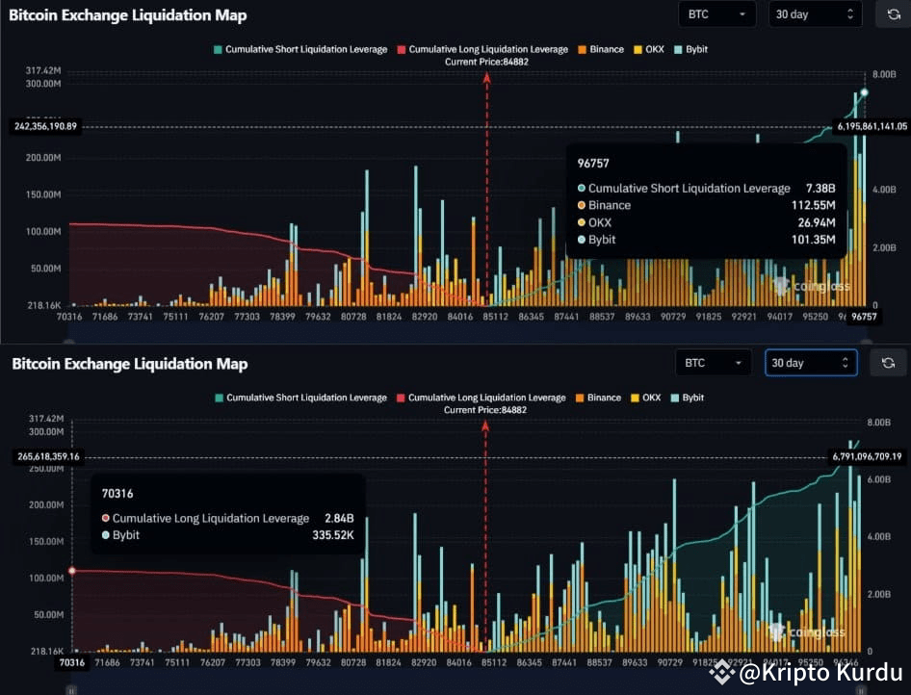Click the refresh icon on the bottom chart
Screen dimensions: 911x695
[888, 363]
